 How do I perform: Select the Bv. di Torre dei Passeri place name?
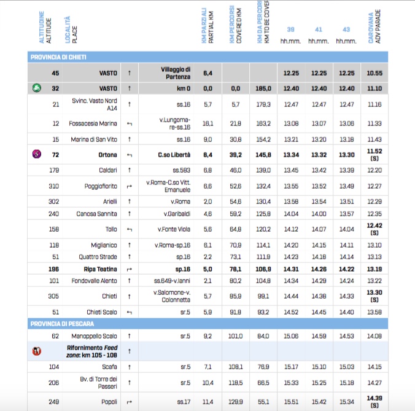(x=98, y=383)
